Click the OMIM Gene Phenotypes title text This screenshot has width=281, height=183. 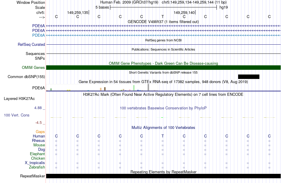163,63
